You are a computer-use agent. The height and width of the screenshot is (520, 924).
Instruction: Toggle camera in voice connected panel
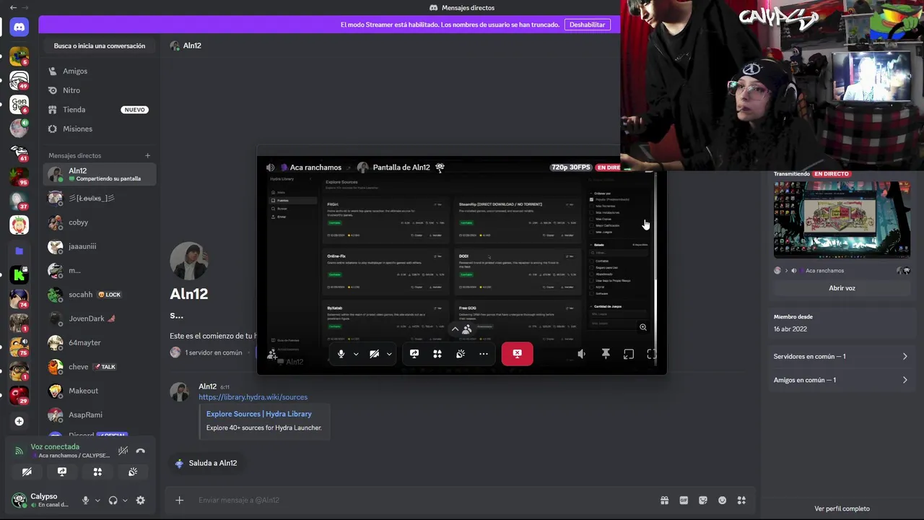[x=27, y=472]
